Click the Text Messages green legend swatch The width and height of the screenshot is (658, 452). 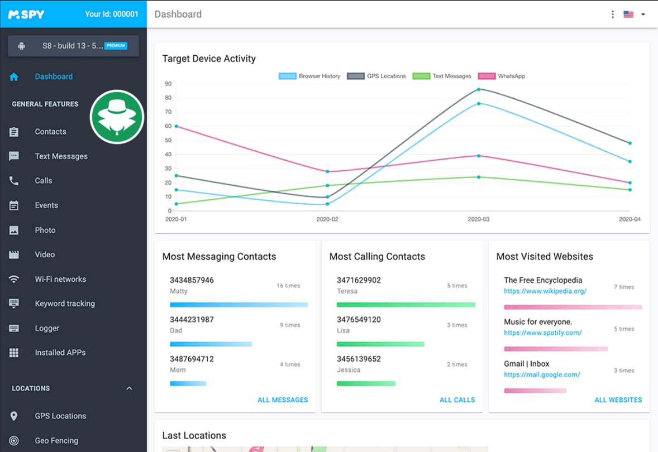pyautogui.click(x=421, y=76)
